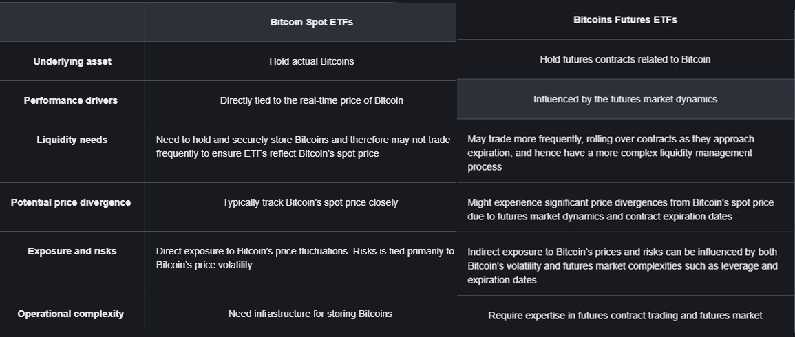
Task: Select the Liquidity needs row label
Action: coord(72,140)
